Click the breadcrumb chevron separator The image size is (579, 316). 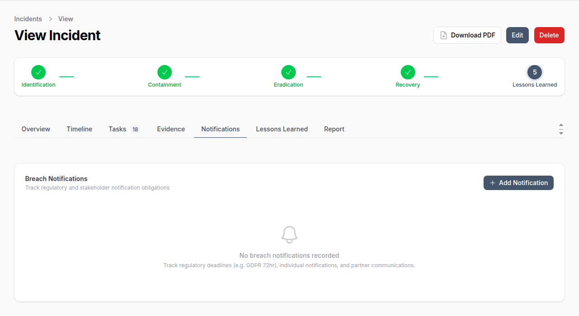(50, 19)
